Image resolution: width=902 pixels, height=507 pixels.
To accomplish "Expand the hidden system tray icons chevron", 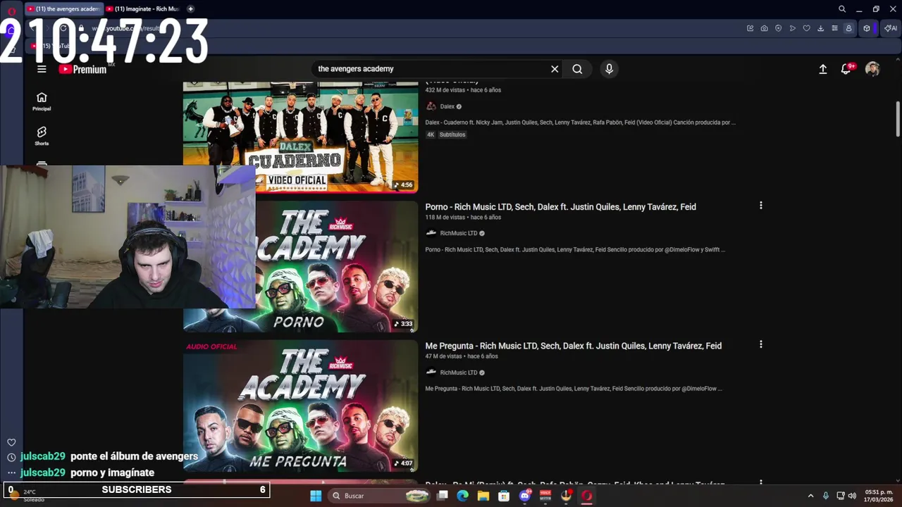I will (x=810, y=496).
